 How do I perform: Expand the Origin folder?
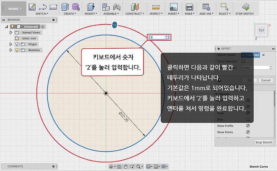11,44
